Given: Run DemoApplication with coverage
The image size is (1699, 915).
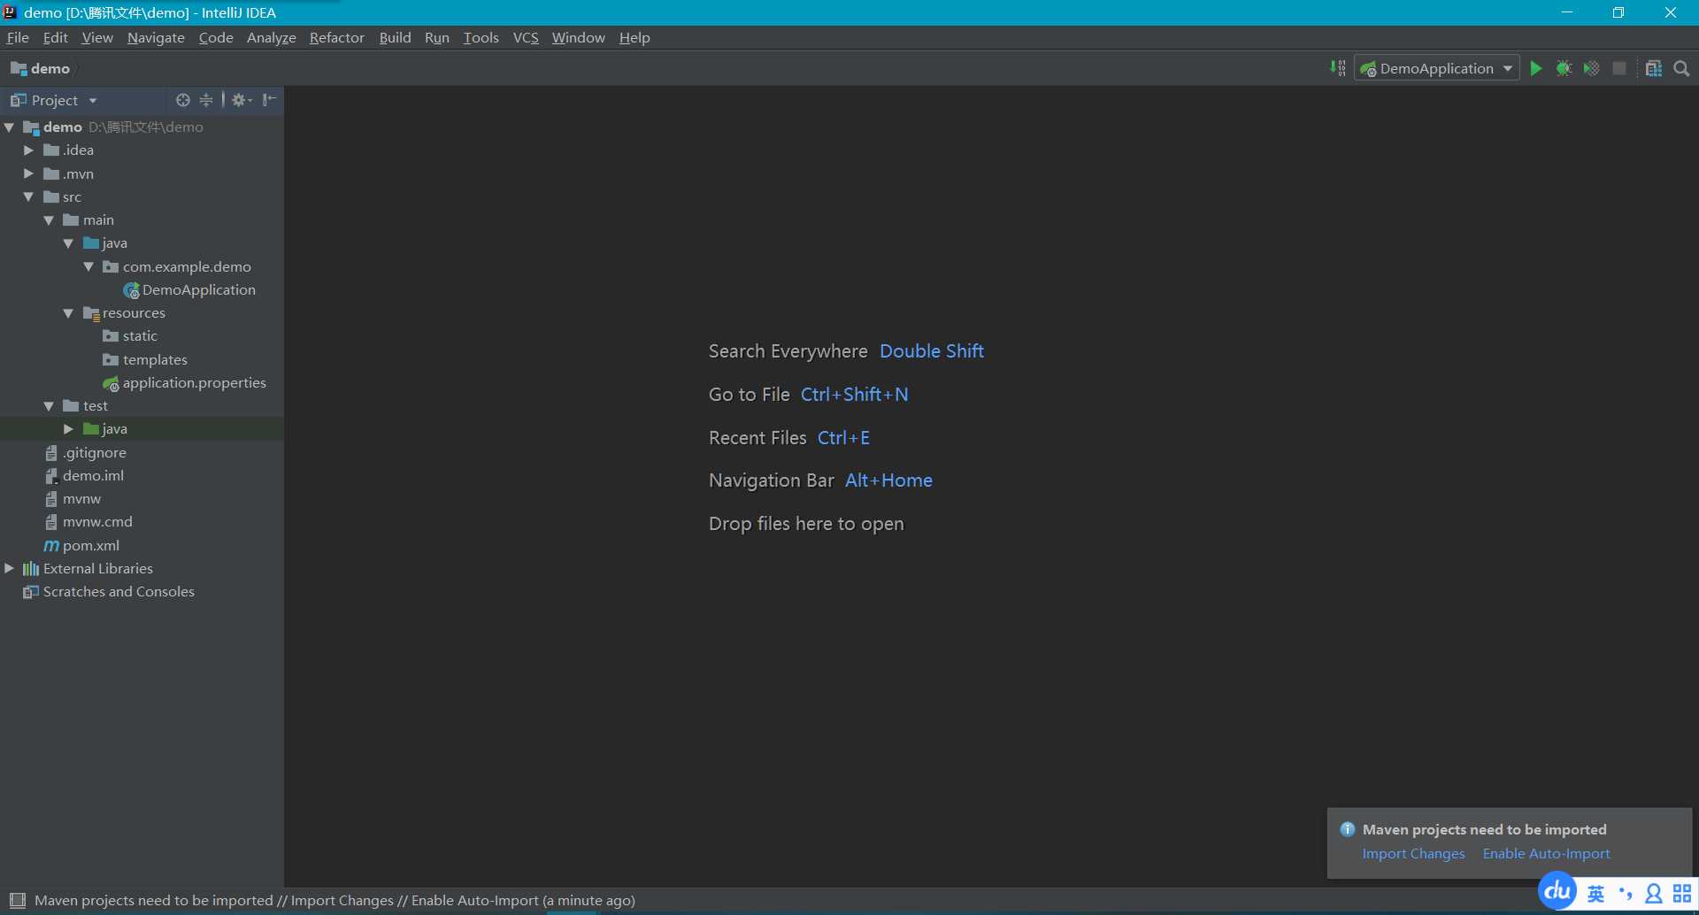Looking at the screenshot, I should [x=1591, y=68].
